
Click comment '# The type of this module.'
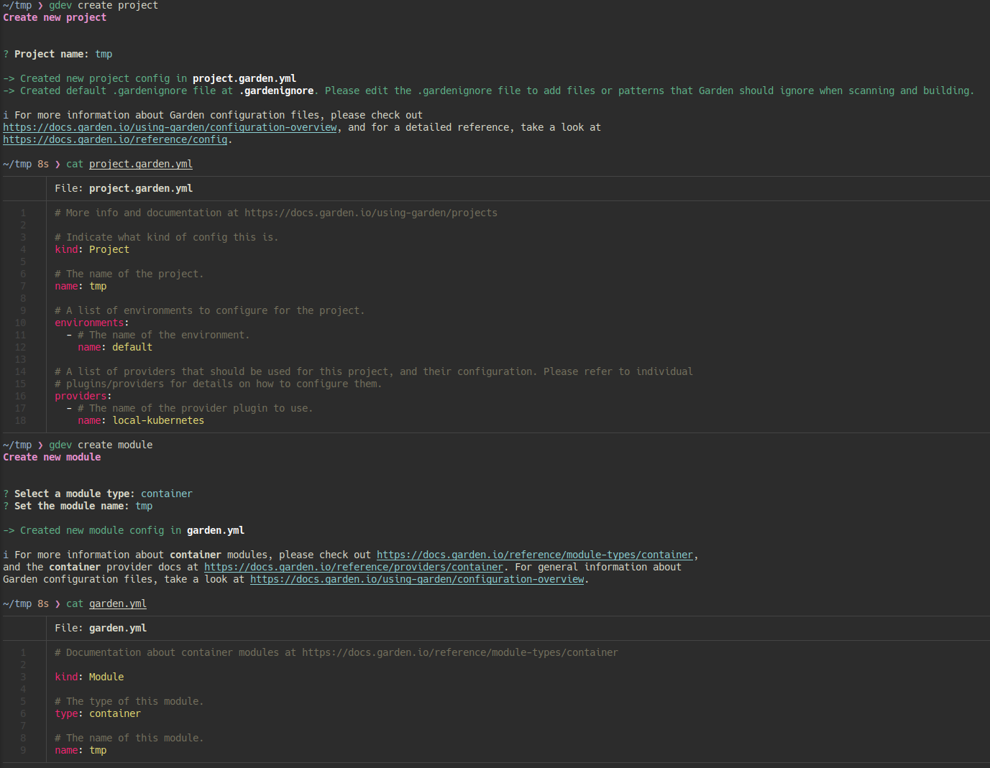129,701
